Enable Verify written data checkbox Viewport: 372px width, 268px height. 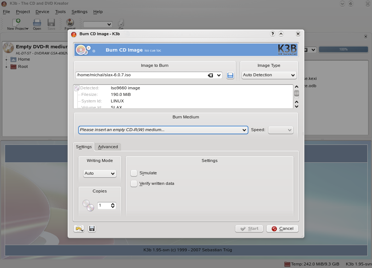point(134,183)
